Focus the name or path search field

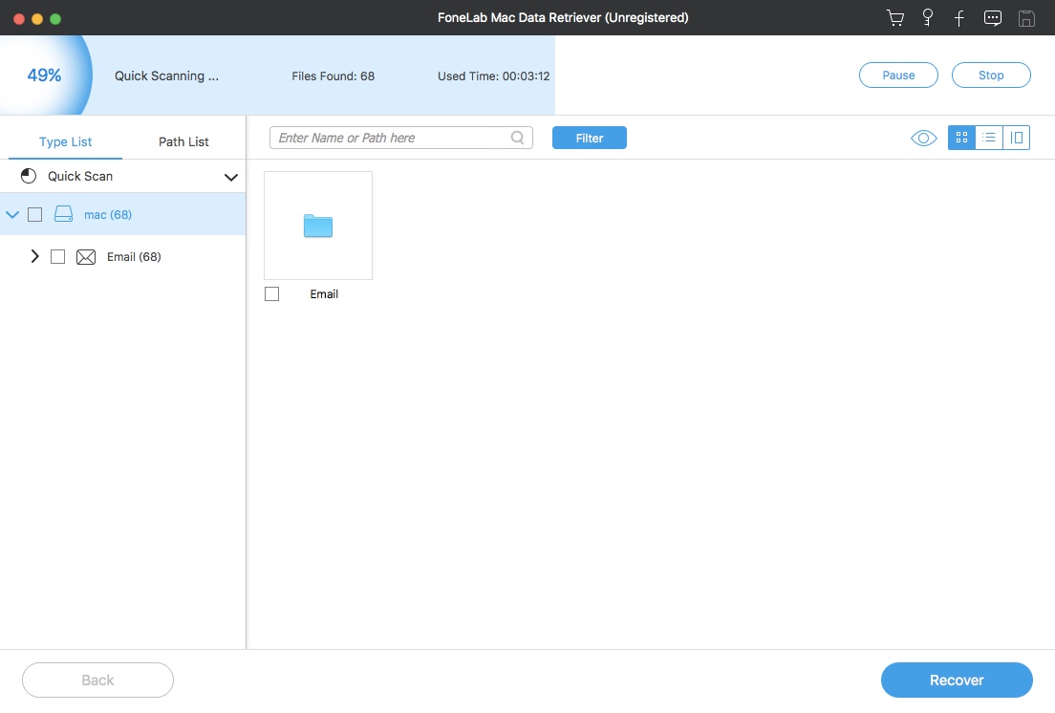pos(401,138)
